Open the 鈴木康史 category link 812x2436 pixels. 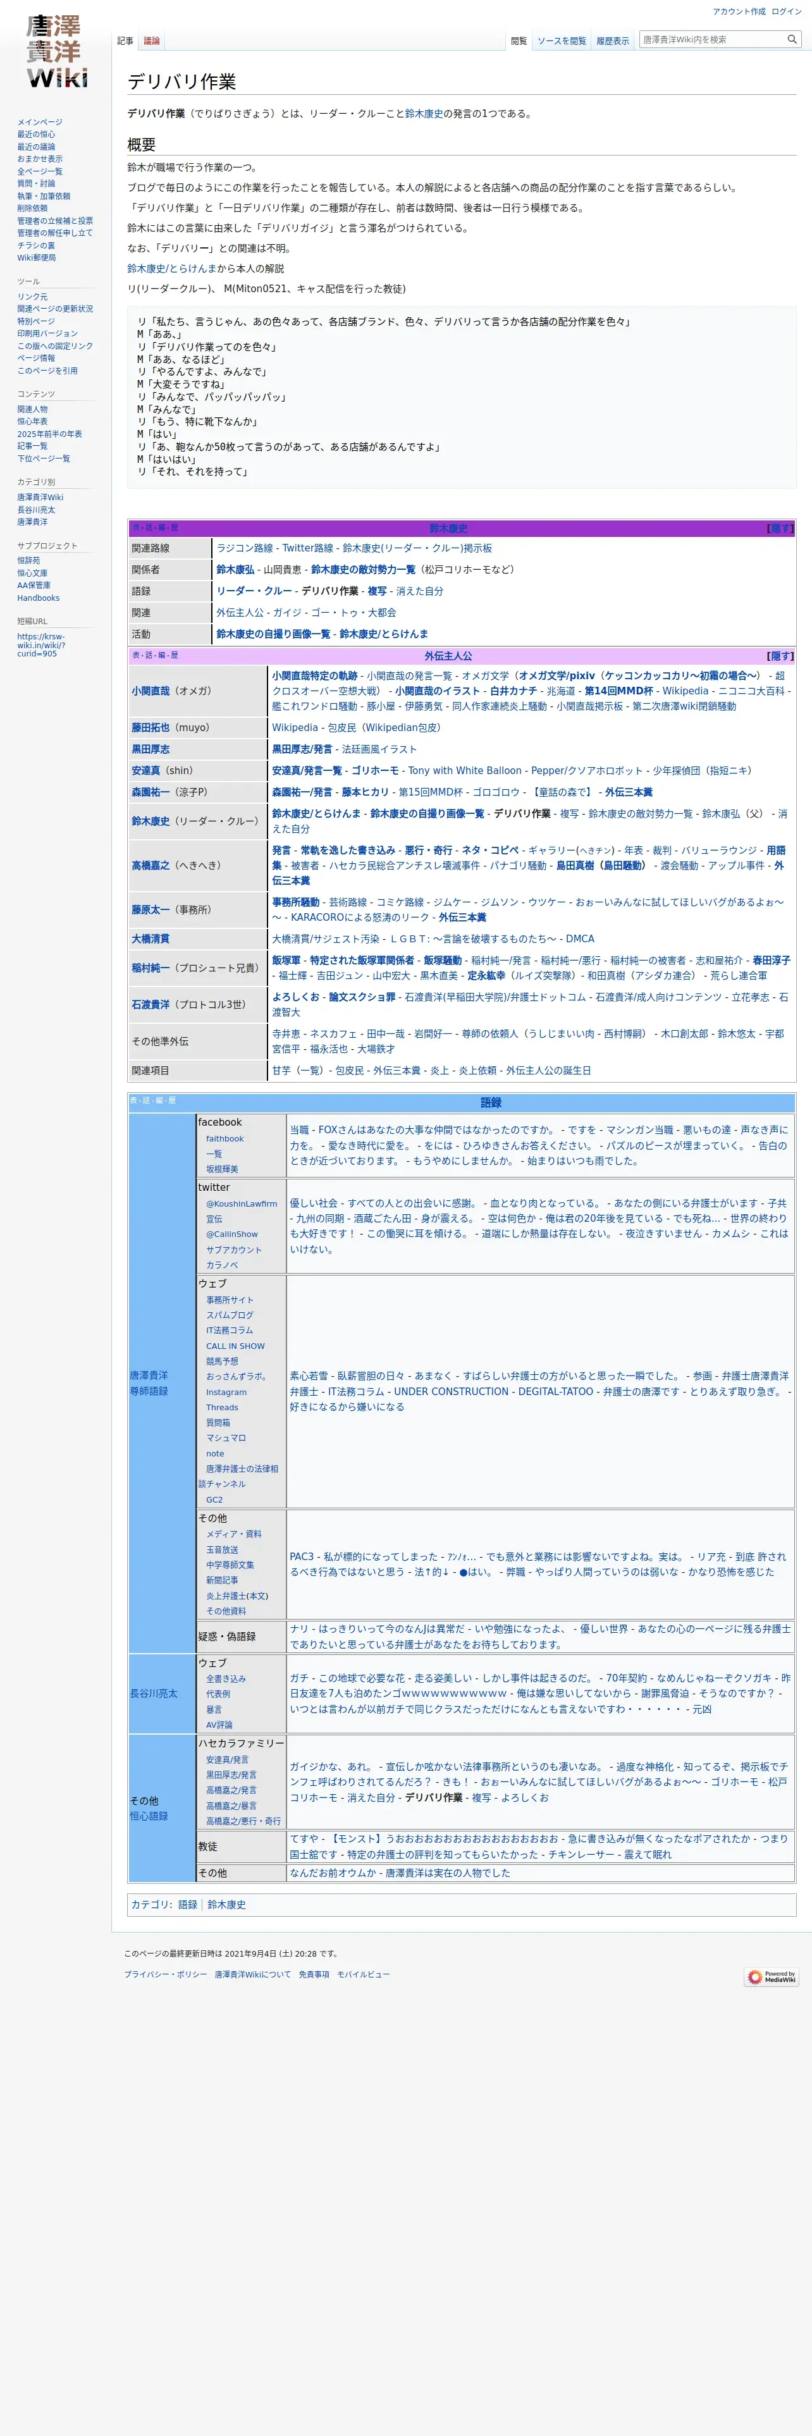click(226, 1905)
